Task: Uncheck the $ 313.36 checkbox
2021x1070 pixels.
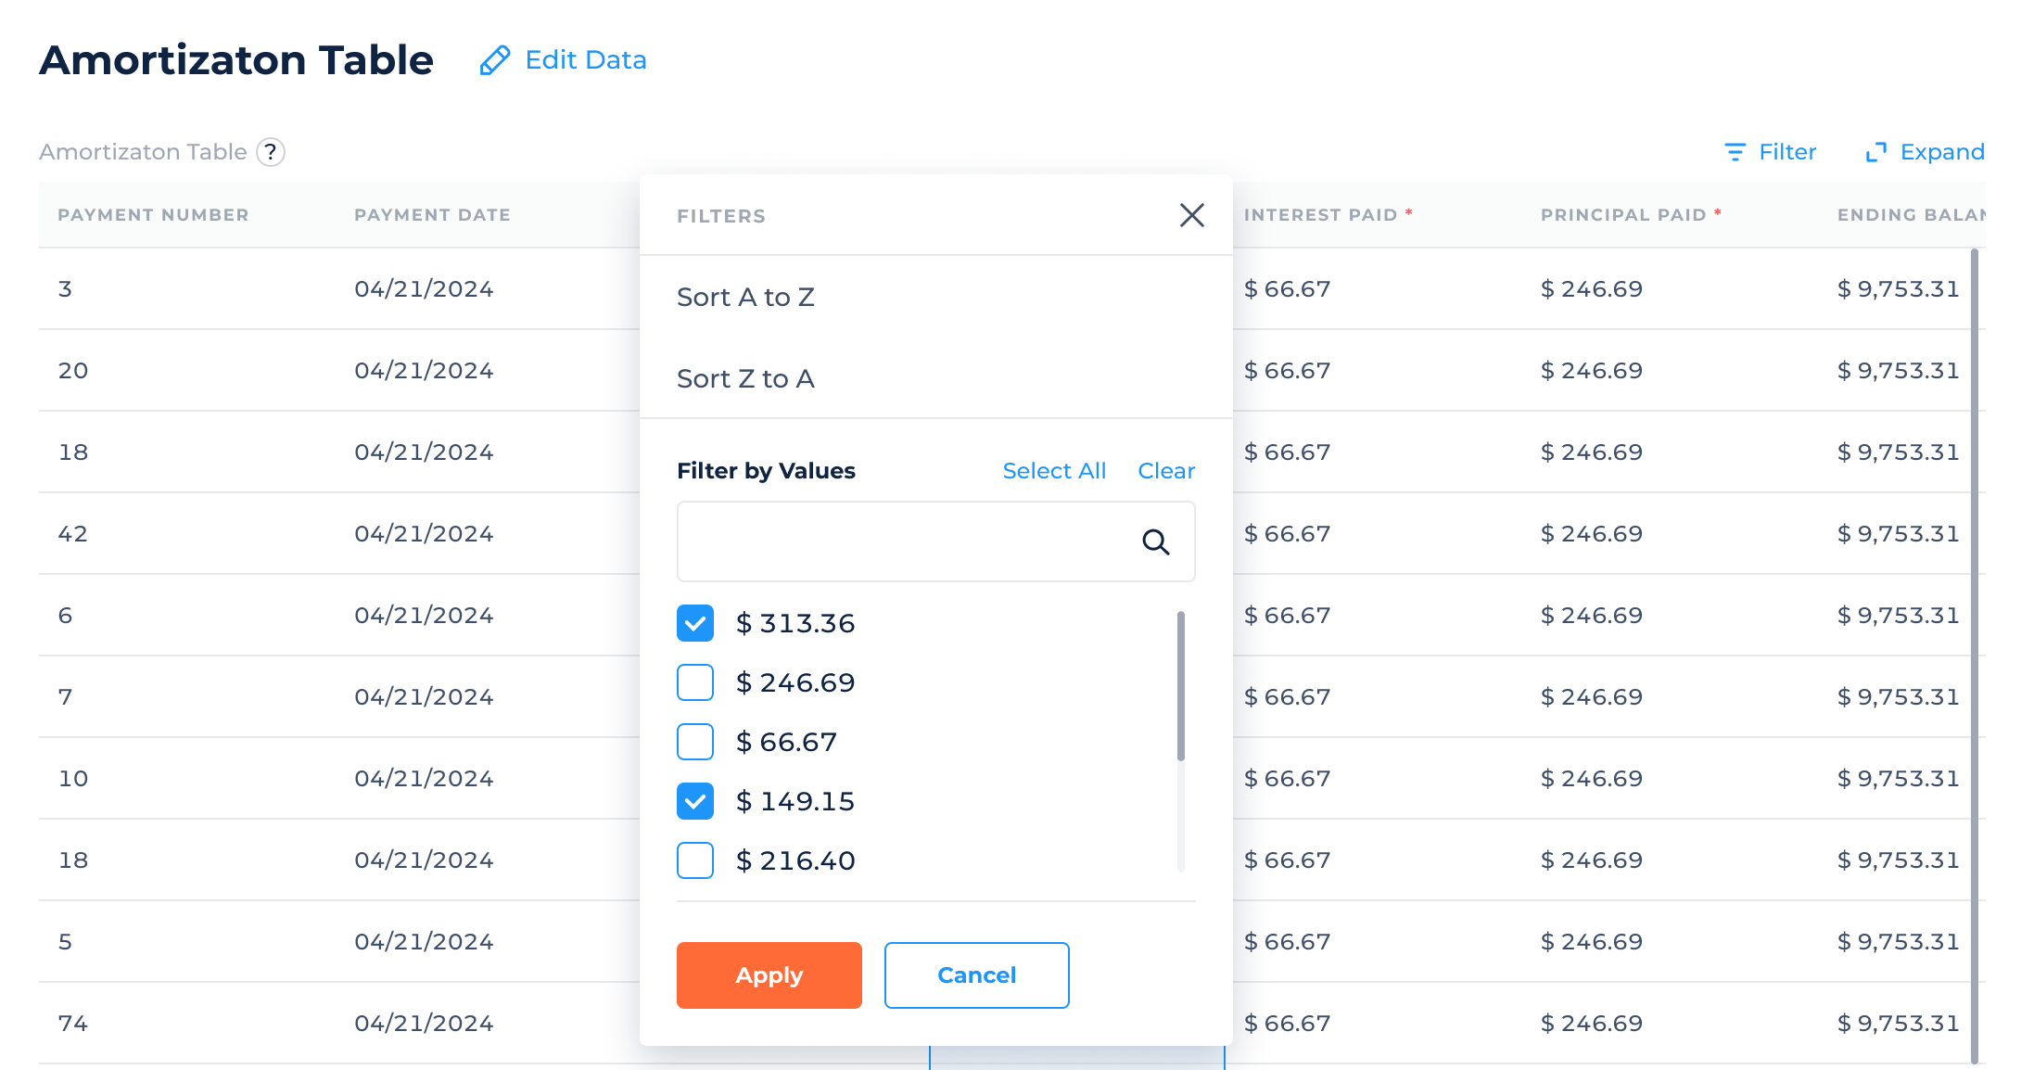Action: point(695,623)
